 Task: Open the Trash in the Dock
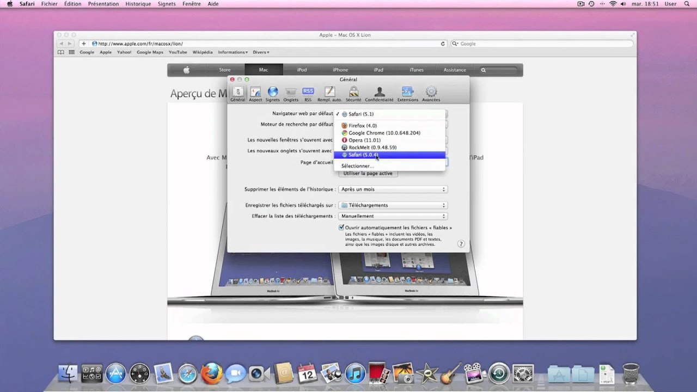(631, 373)
